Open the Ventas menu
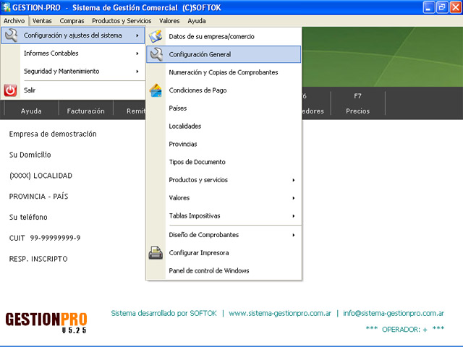Viewport: 463px width, 347px height. pyautogui.click(x=42, y=21)
